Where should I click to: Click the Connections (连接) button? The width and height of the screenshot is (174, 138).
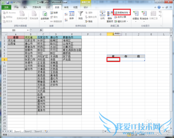54,13
